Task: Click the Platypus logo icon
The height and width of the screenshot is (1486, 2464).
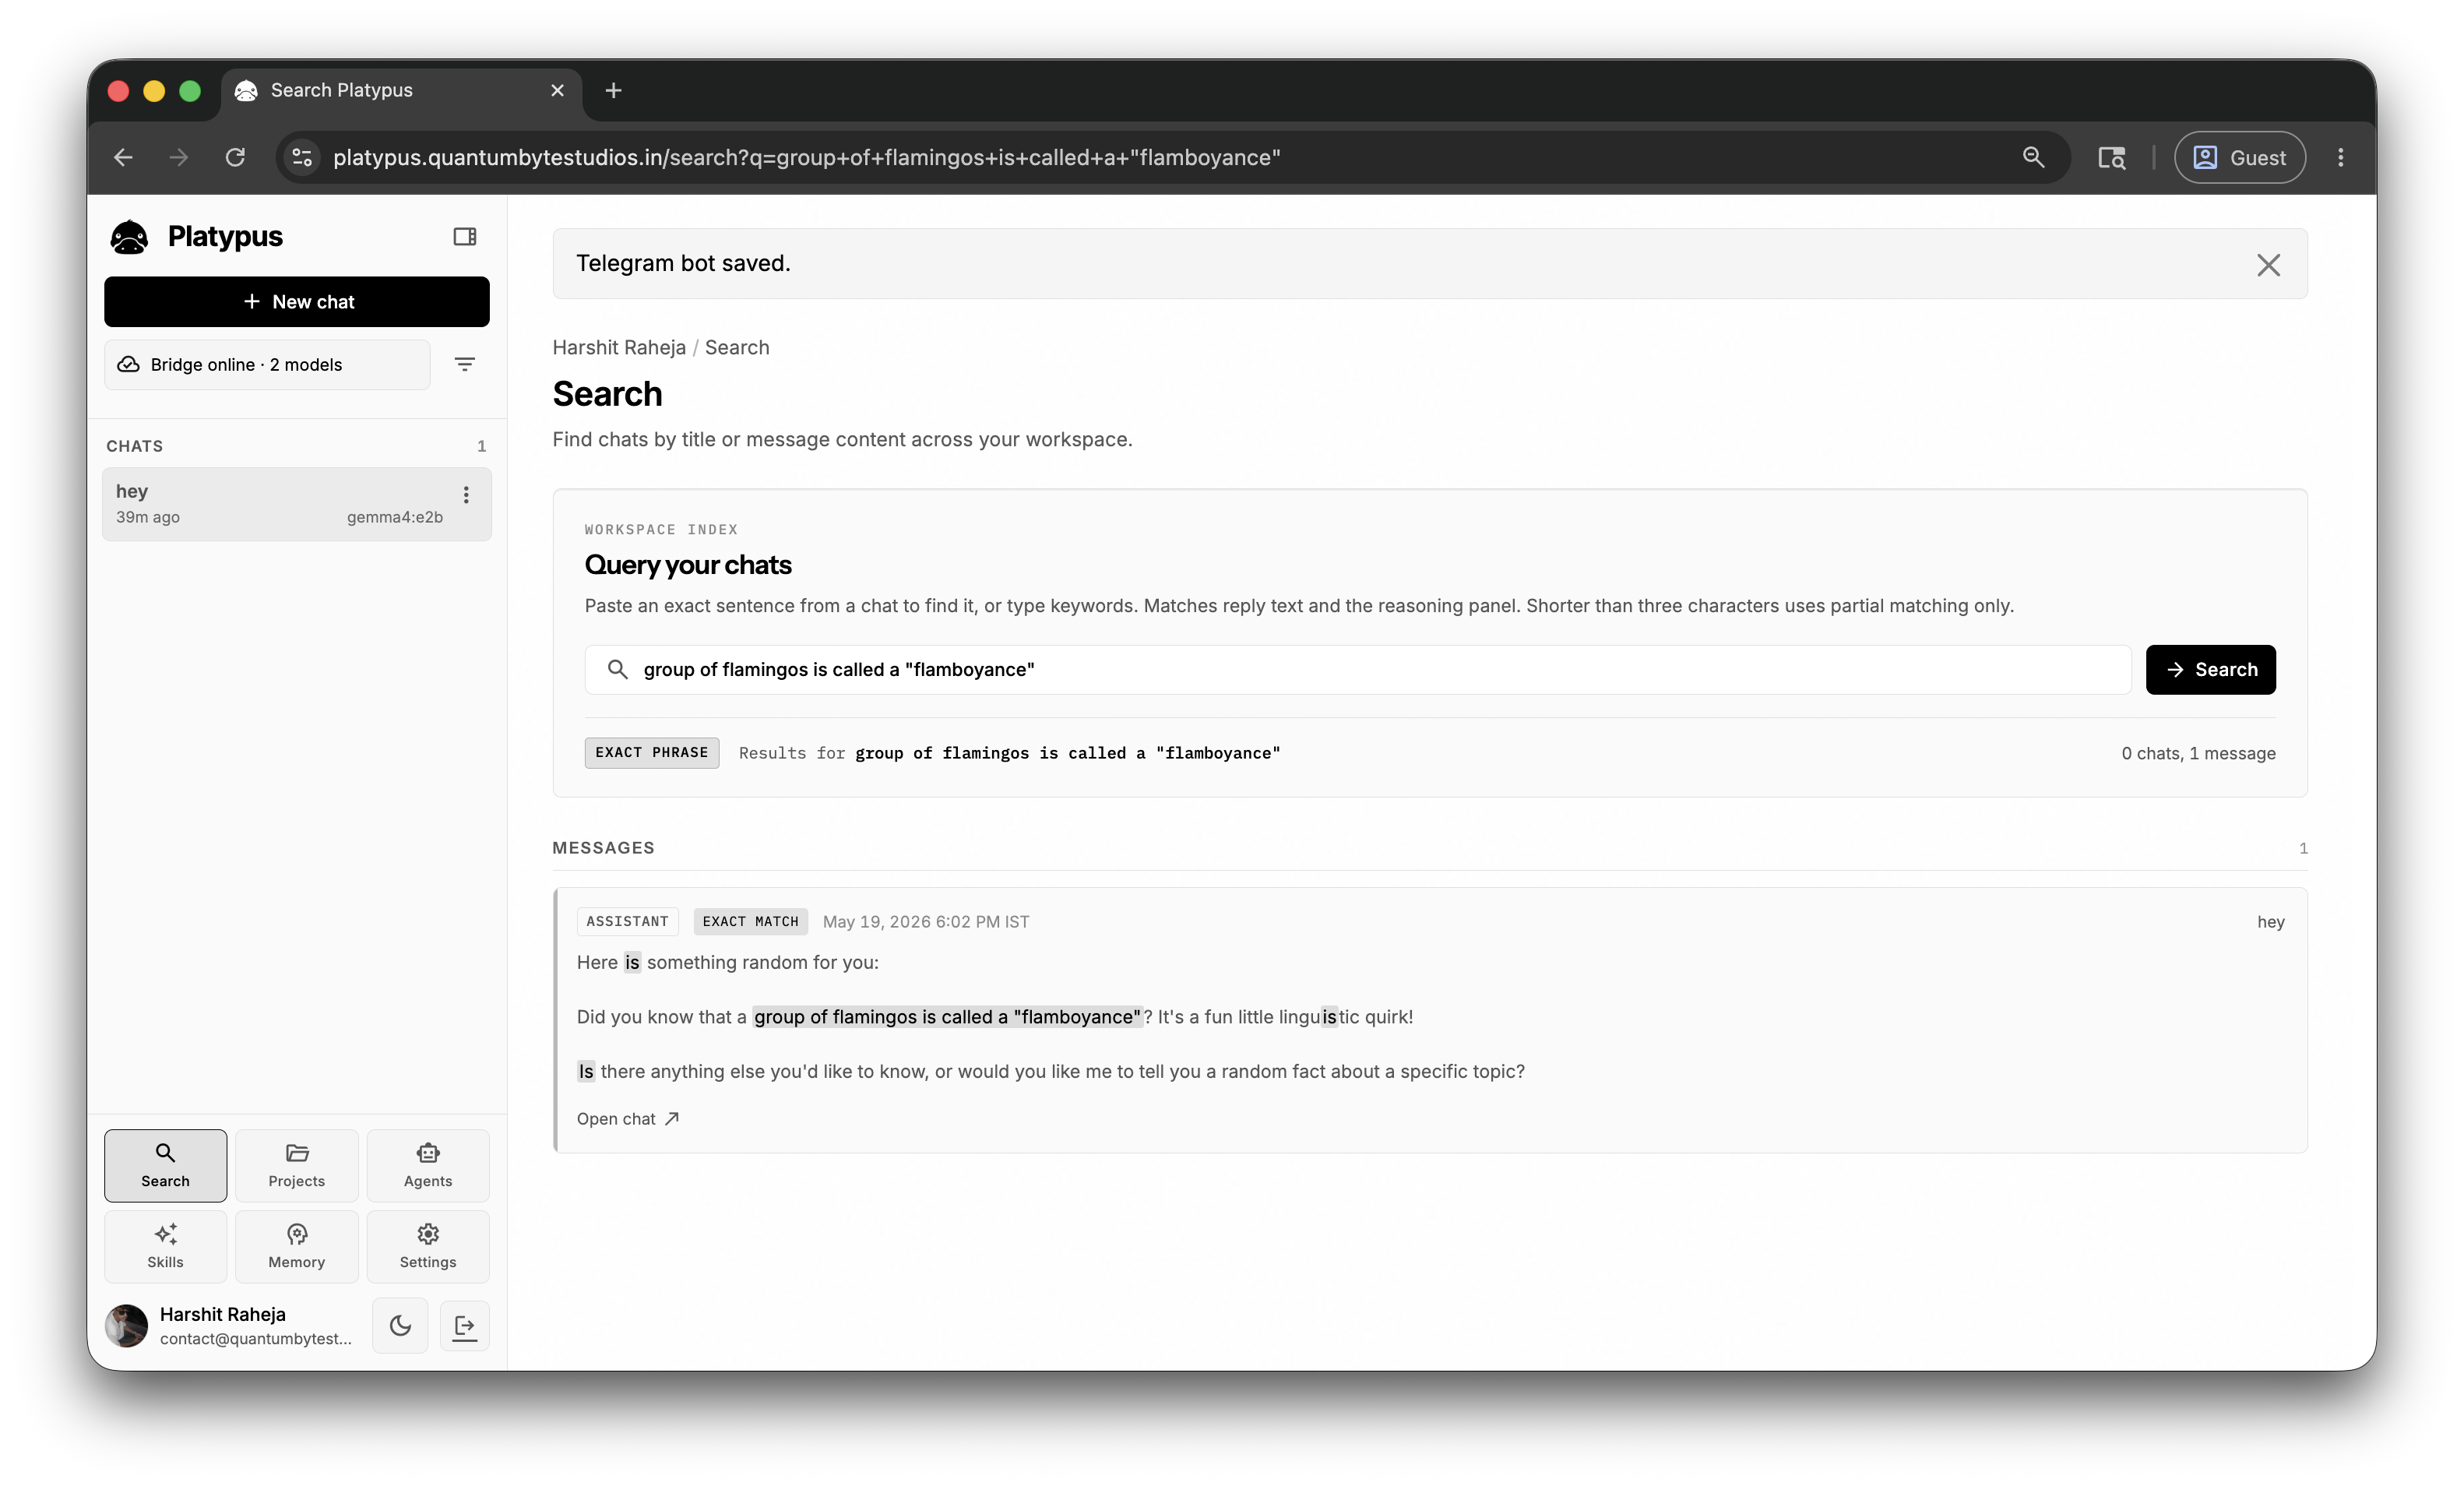Action: click(129, 237)
